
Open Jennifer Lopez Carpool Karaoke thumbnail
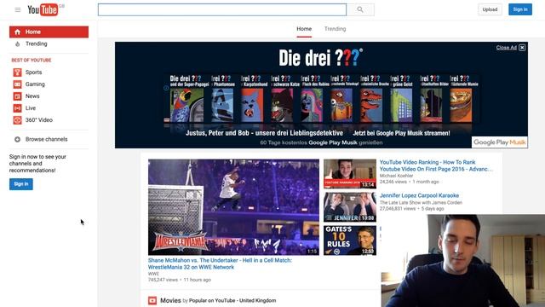pyautogui.click(x=350, y=207)
